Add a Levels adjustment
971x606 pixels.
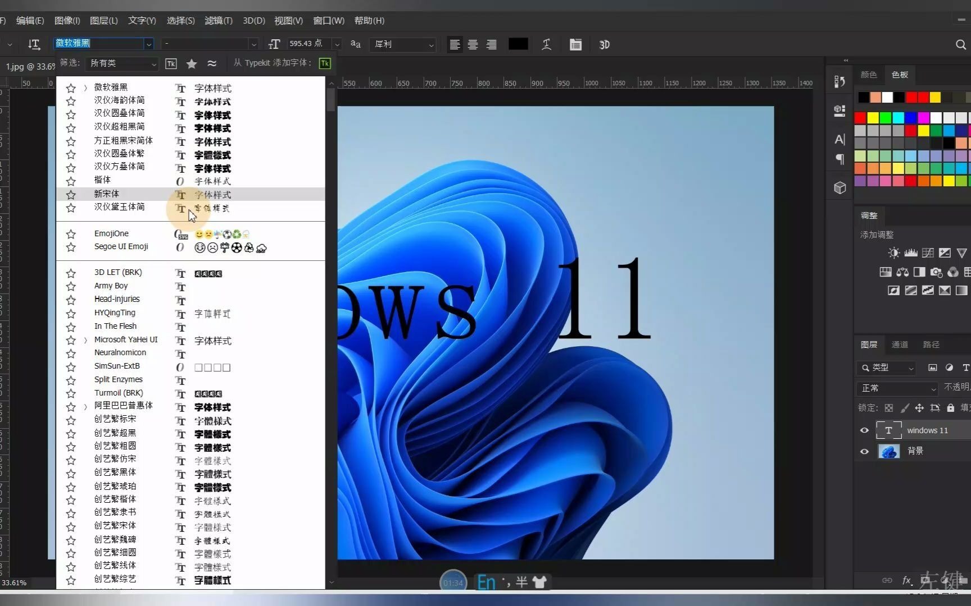[911, 253]
